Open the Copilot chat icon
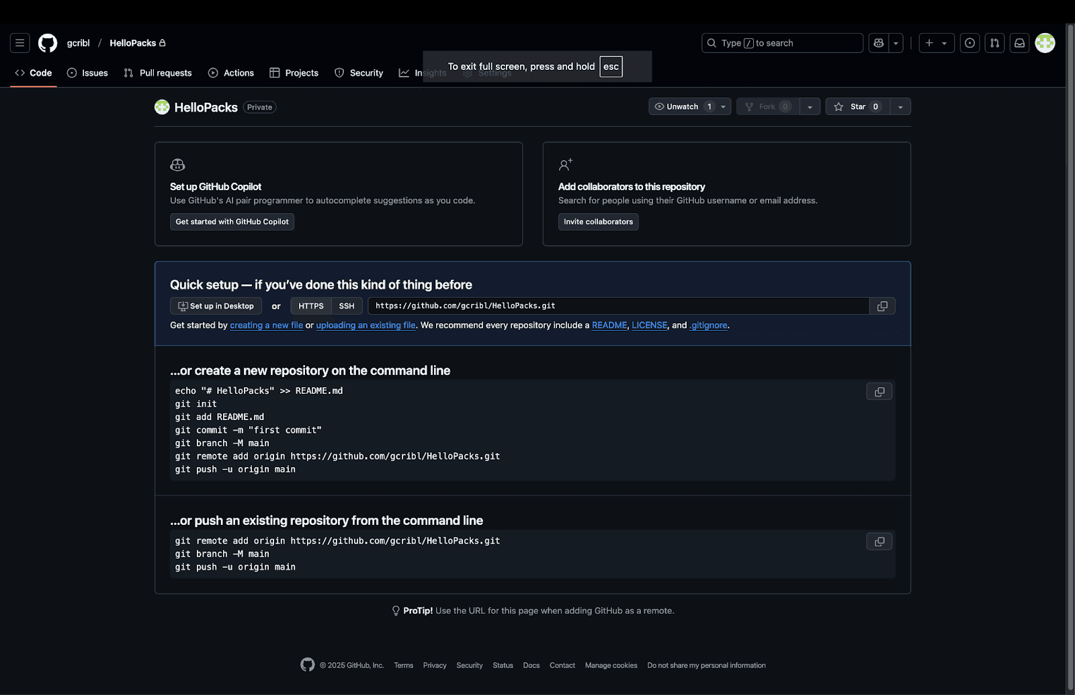The image size is (1075, 695). (x=878, y=43)
